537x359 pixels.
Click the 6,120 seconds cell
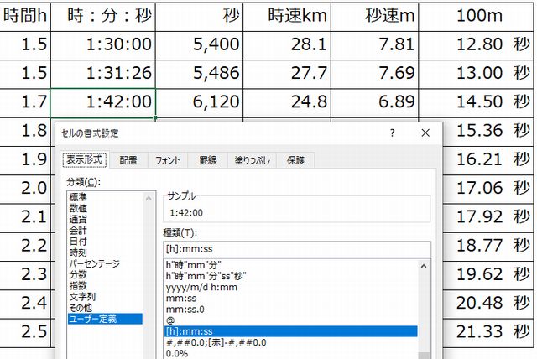click(x=200, y=103)
